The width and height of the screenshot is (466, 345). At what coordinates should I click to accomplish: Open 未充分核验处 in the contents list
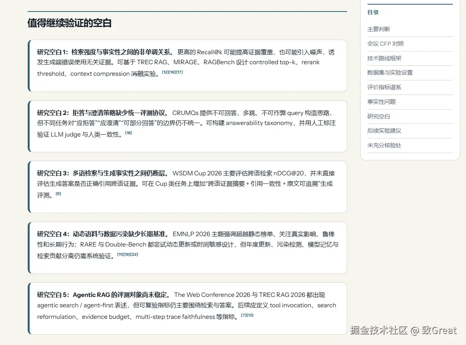384,145
